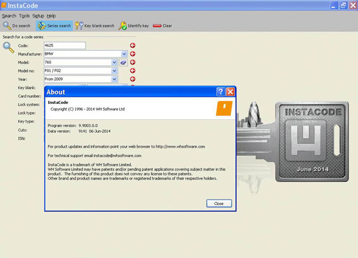Click inside the Code input field
This screenshot has width=358, height=258.
pyautogui.click(x=65, y=45)
